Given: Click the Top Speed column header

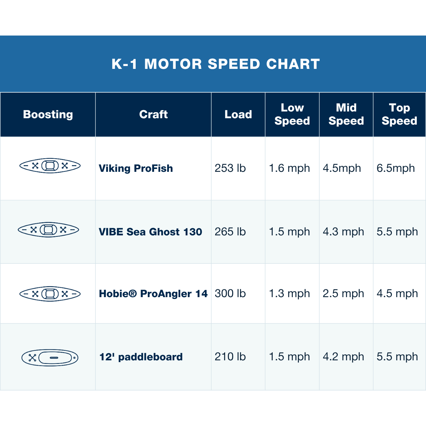Looking at the screenshot, I should pos(399,114).
